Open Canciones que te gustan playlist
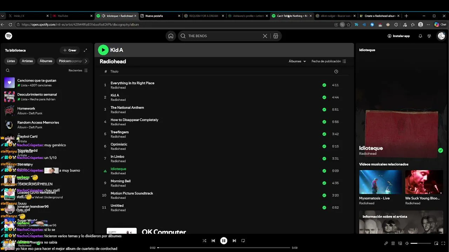This screenshot has height=252, width=449. (46, 83)
